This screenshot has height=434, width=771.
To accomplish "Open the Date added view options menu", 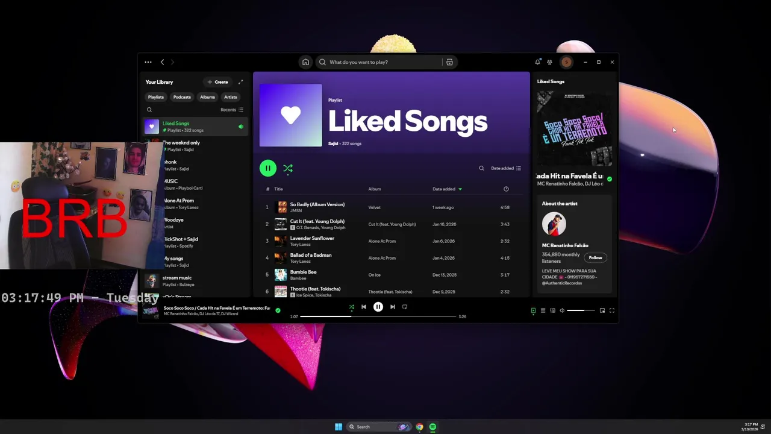I will coord(506,168).
